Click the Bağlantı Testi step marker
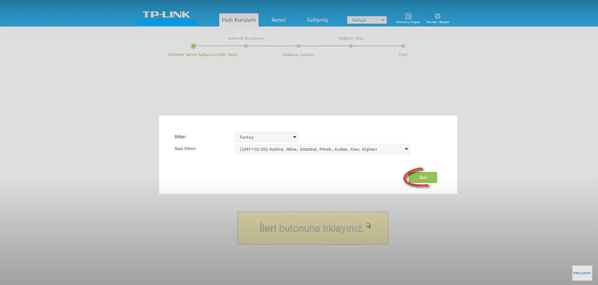 (350, 46)
